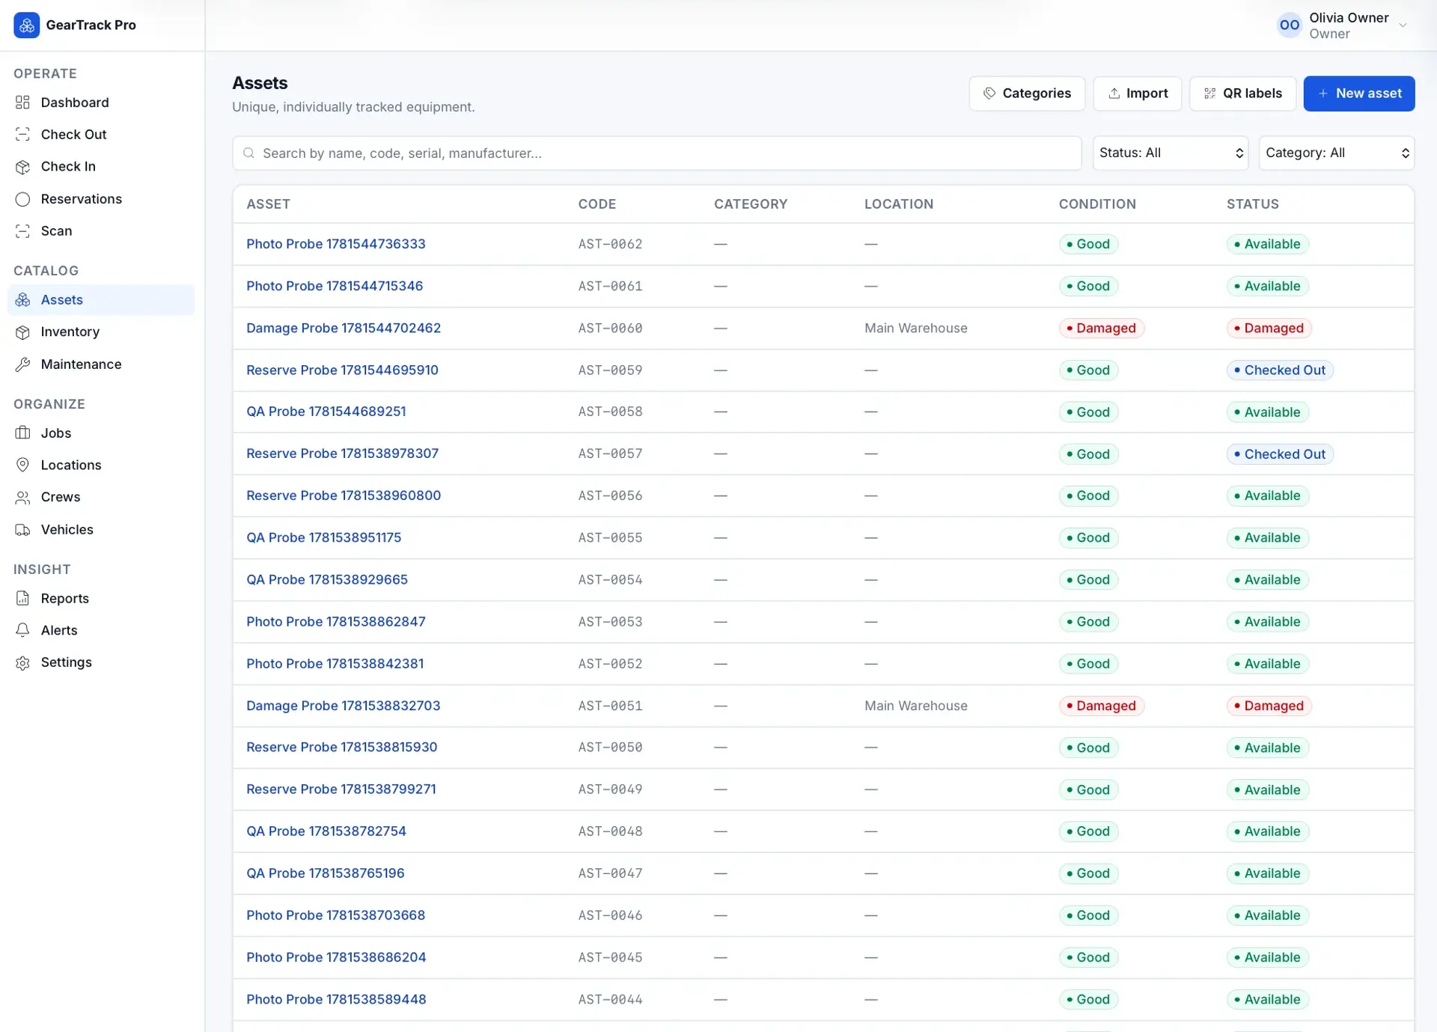The width and height of the screenshot is (1437, 1032).
Task: Click the GearTrack Pro logo icon
Action: point(26,25)
